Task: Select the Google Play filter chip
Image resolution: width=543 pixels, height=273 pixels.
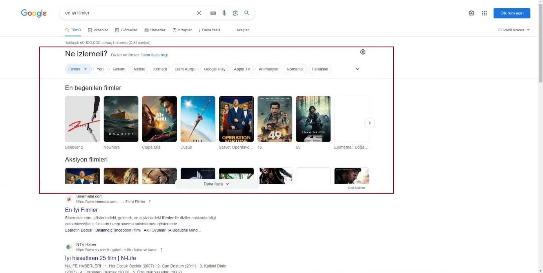Action: click(214, 69)
